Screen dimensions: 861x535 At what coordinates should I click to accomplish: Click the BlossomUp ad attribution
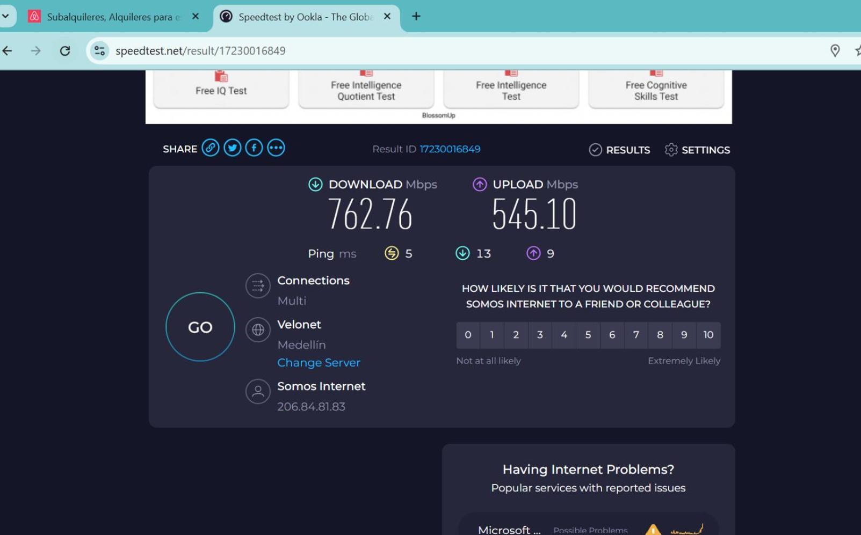[x=438, y=115]
